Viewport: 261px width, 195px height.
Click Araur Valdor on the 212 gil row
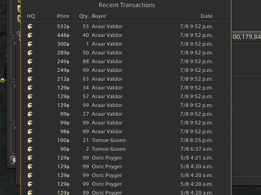(x=107, y=79)
